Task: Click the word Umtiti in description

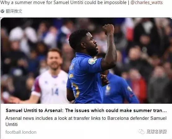Action: tap(11, 124)
